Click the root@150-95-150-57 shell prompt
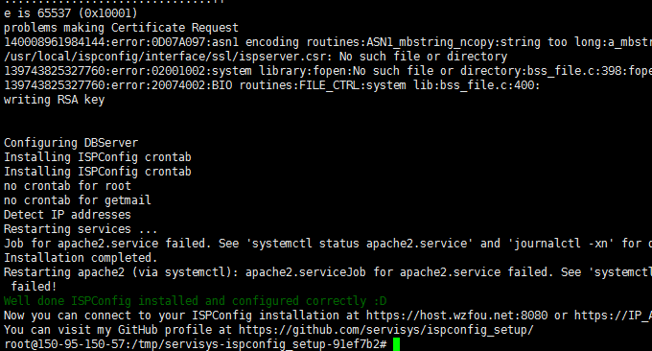 [x=196, y=344]
